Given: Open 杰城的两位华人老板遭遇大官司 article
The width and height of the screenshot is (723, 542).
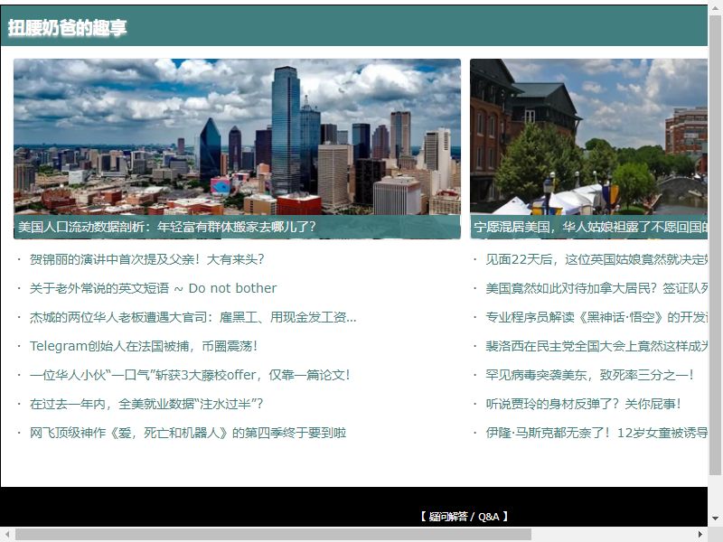Looking at the screenshot, I should point(192,317).
